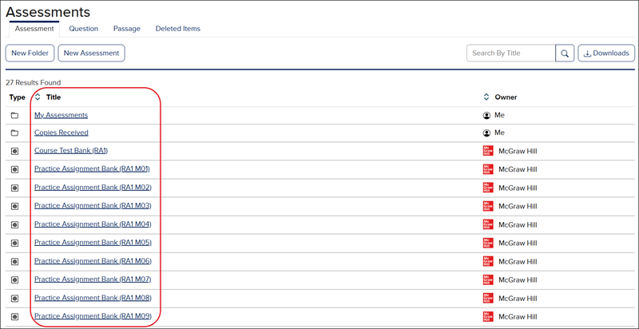Click the folder icon beside Copies Received
The image size is (639, 329).
14,133
